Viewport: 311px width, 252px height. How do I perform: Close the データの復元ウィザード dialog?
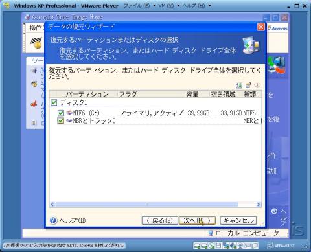(261, 27)
